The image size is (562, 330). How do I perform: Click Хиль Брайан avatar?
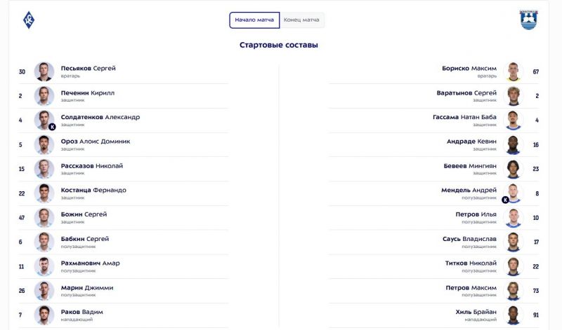[514, 315]
